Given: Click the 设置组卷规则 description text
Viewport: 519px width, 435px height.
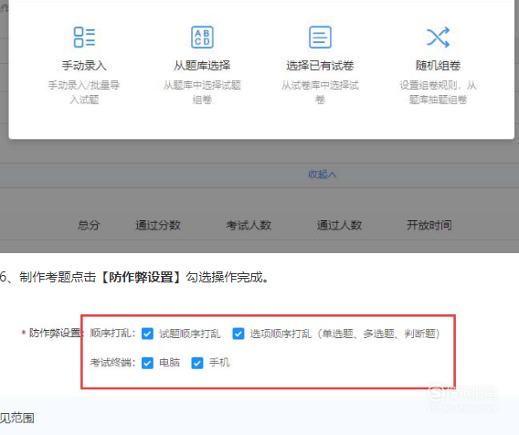Looking at the screenshot, I should pos(438,92).
